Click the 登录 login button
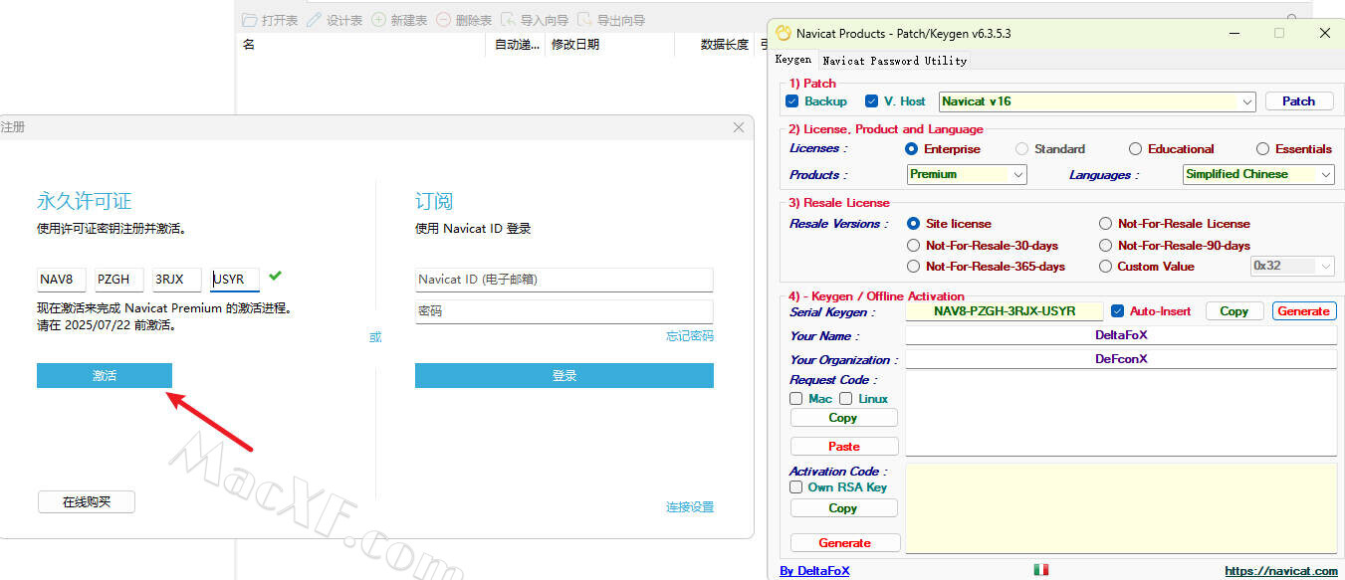1345x580 pixels. click(564, 375)
